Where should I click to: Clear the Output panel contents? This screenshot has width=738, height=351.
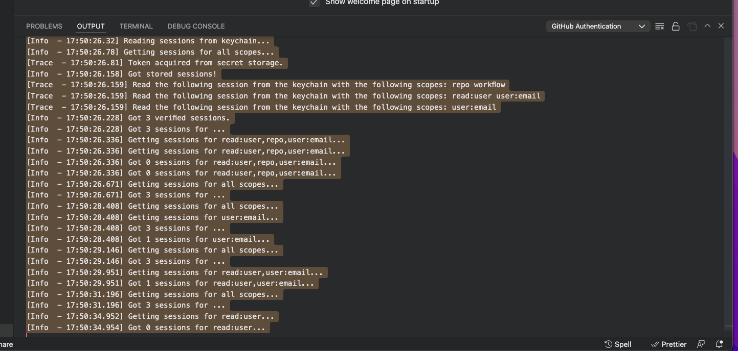(x=659, y=26)
